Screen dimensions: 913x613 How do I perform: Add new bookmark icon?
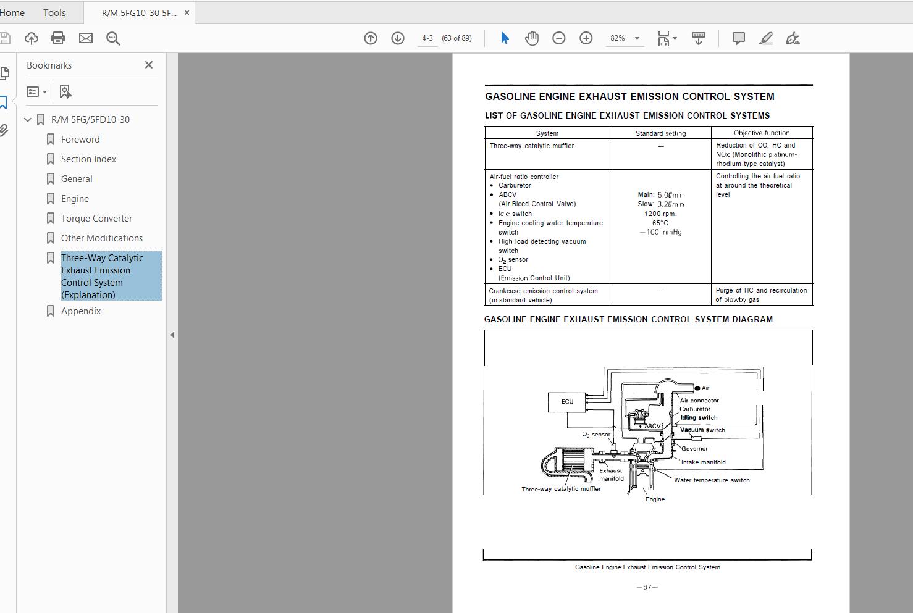coord(65,91)
